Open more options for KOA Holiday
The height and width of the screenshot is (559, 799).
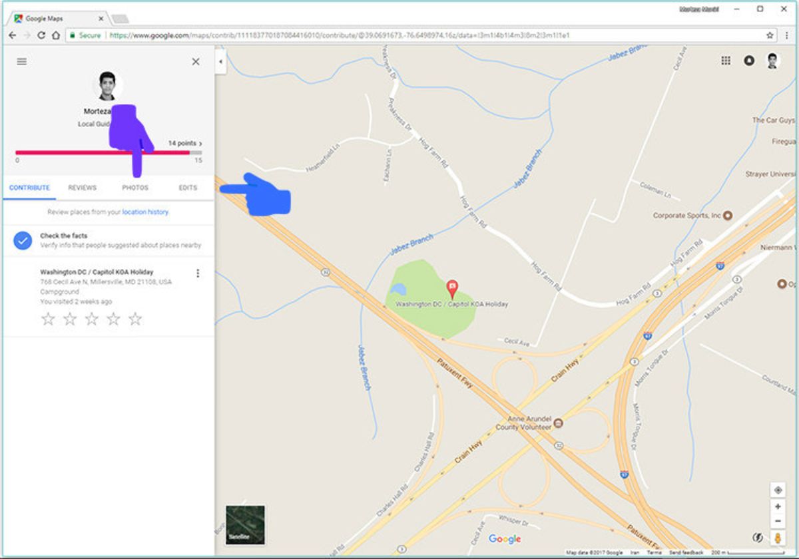pyautogui.click(x=198, y=274)
